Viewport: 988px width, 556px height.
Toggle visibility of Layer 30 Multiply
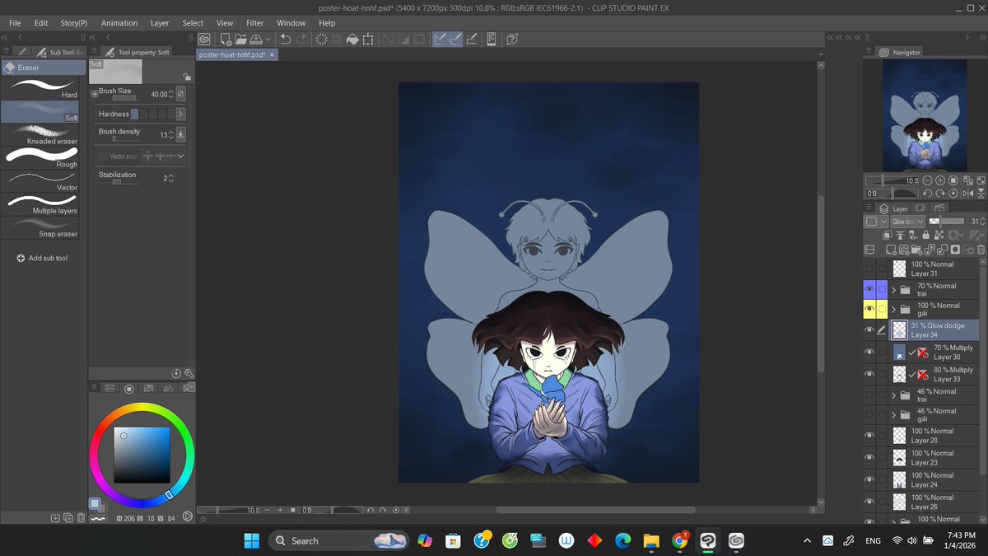pyautogui.click(x=869, y=353)
